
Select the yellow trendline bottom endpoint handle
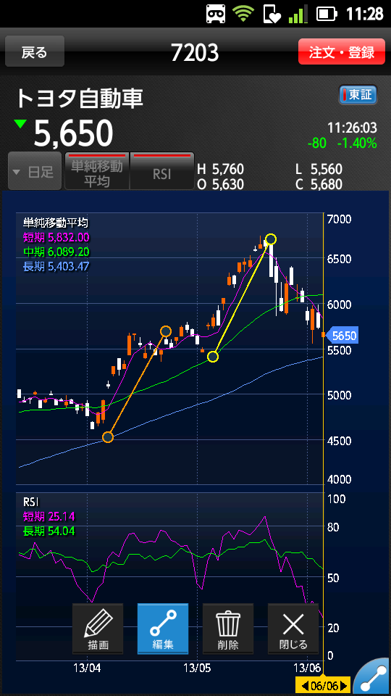click(x=213, y=357)
